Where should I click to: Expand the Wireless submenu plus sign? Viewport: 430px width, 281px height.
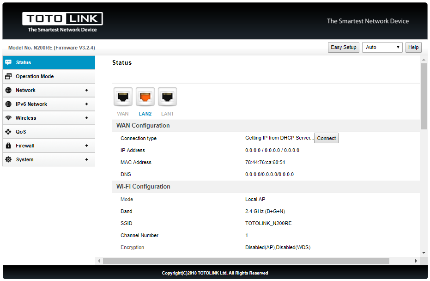coord(86,118)
